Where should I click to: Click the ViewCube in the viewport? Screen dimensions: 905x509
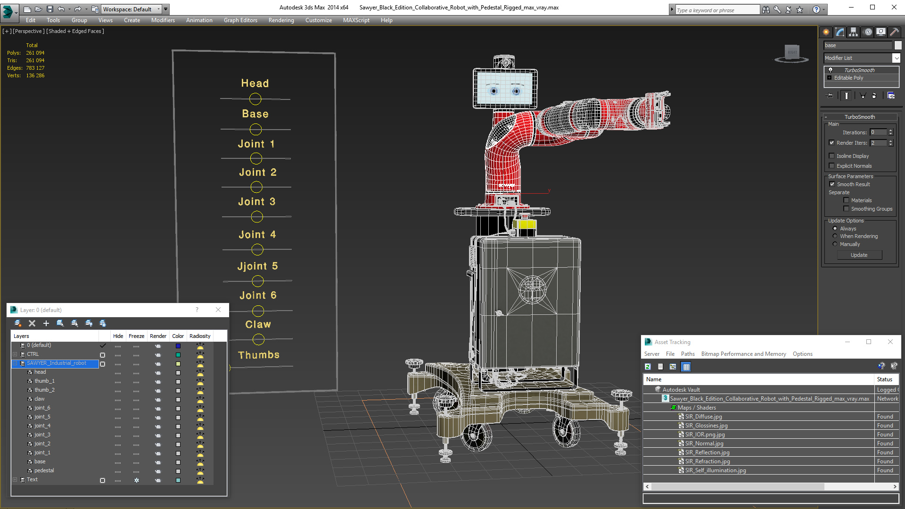792,53
